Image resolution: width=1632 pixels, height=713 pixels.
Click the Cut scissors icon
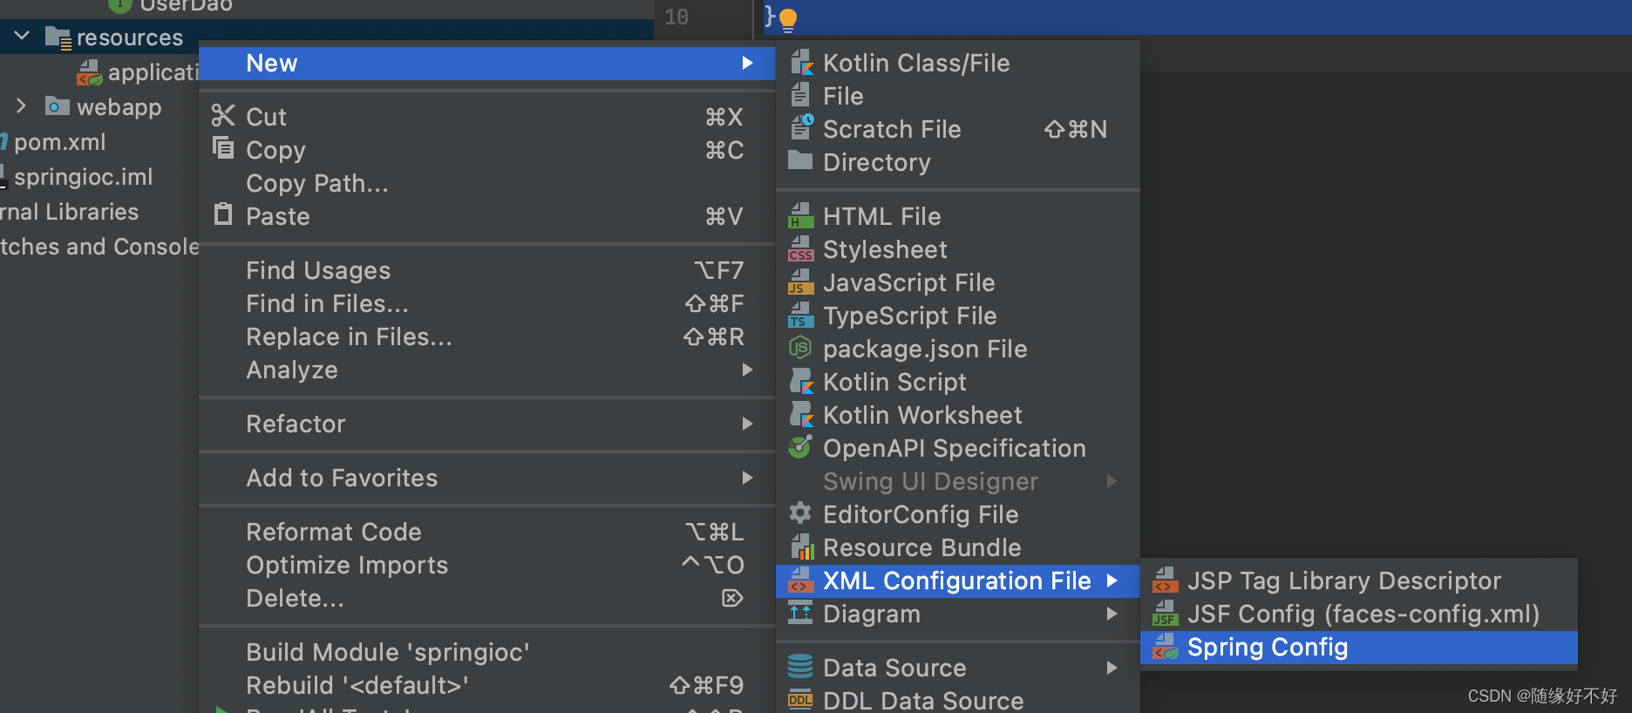(x=223, y=116)
